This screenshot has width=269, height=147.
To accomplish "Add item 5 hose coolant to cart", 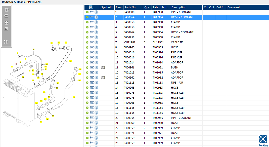I will tap(92, 32).
